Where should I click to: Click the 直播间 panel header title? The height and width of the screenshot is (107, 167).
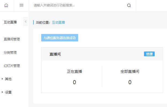point(55,54)
